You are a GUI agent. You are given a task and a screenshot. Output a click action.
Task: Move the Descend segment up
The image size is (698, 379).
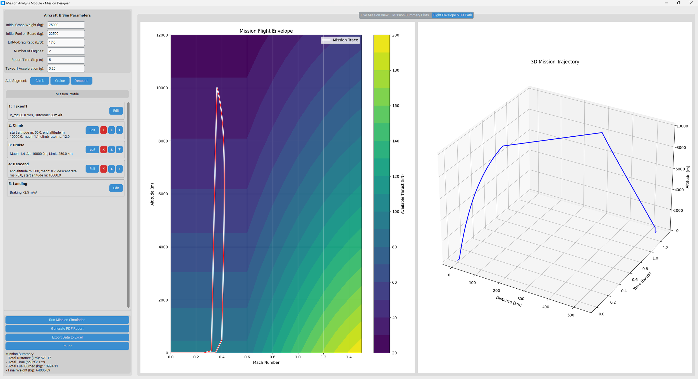click(x=111, y=169)
